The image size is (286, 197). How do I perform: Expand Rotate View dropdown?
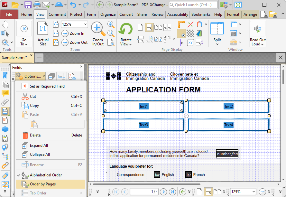pos(126,42)
